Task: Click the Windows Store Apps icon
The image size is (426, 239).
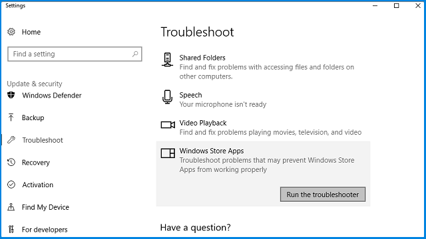Action: tap(168, 153)
